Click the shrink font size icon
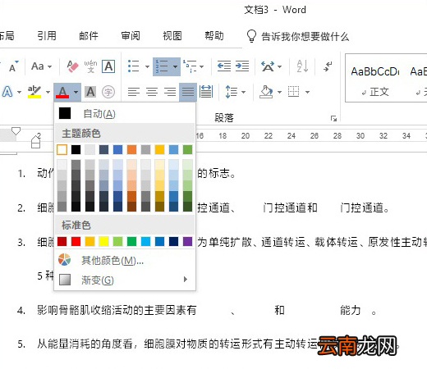 pyautogui.click(x=13, y=66)
